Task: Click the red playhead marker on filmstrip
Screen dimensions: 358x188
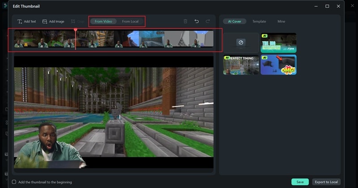Action: point(75,30)
